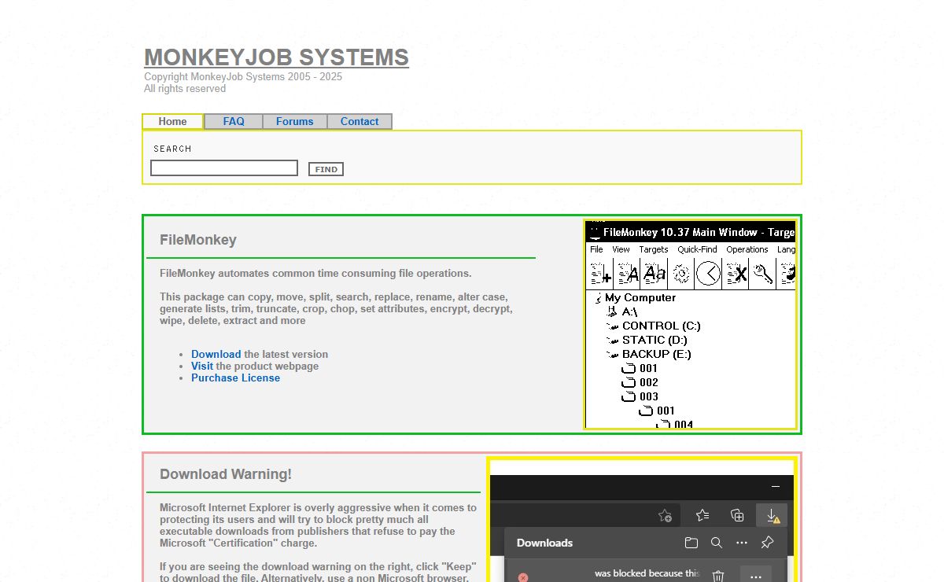Open File menu in FileMonkey screenshot

tap(596, 249)
